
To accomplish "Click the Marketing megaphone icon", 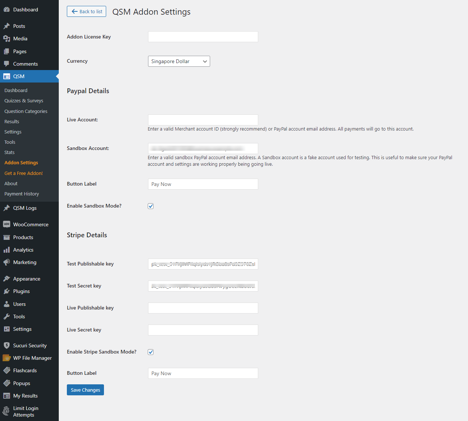I will [7, 262].
